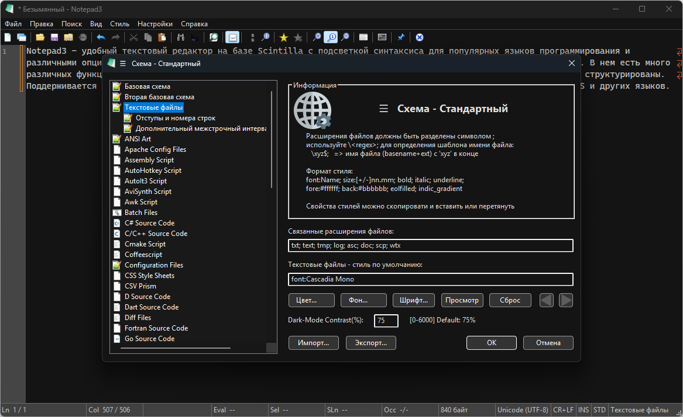The image size is (683, 417).
Task: Click the 'Экспорт...' button
Action: [370, 343]
